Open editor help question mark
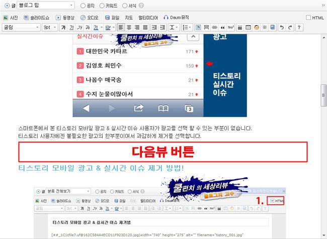 click(299, 27)
